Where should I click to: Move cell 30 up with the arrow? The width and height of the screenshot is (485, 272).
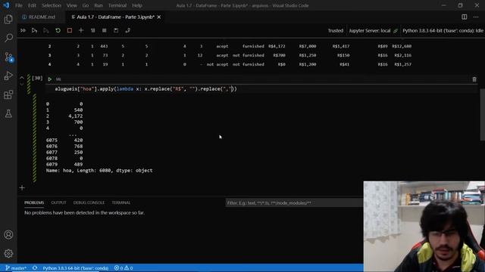pyautogui.click(x=22, y=77)
